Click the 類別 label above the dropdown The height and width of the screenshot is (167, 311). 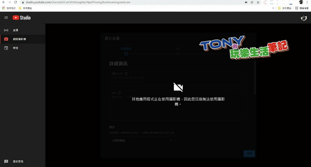112,127
